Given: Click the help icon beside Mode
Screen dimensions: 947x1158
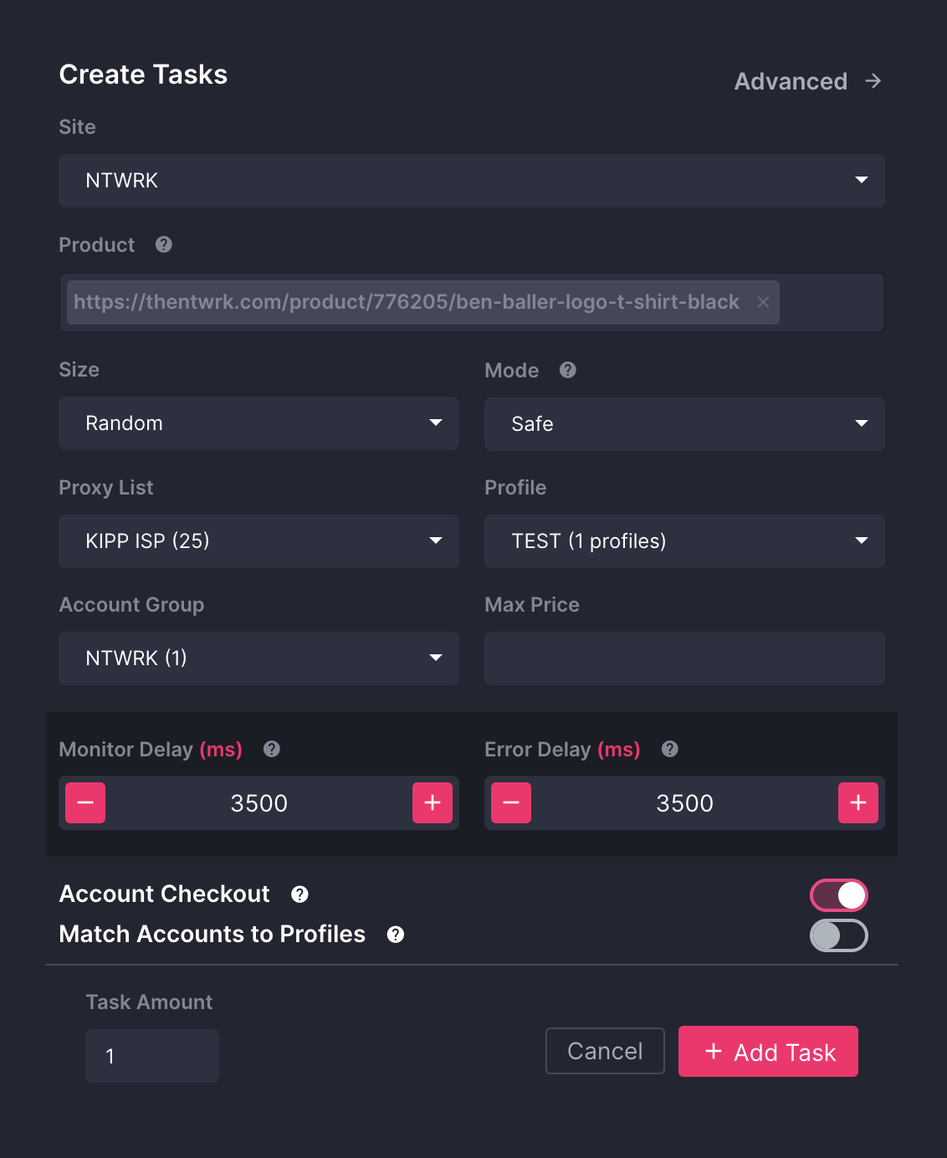Looking at the screenshot, I should [x=568, y=370].
